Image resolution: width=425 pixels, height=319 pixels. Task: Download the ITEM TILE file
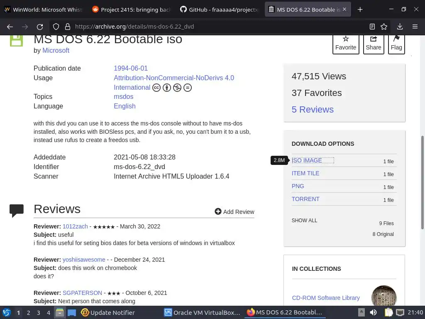click(305, 173)
